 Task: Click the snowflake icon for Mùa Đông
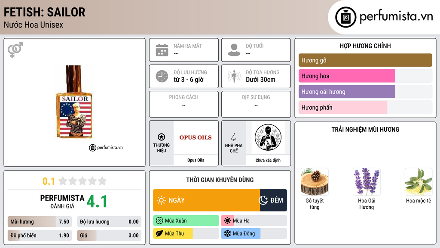tap(227, 233)
